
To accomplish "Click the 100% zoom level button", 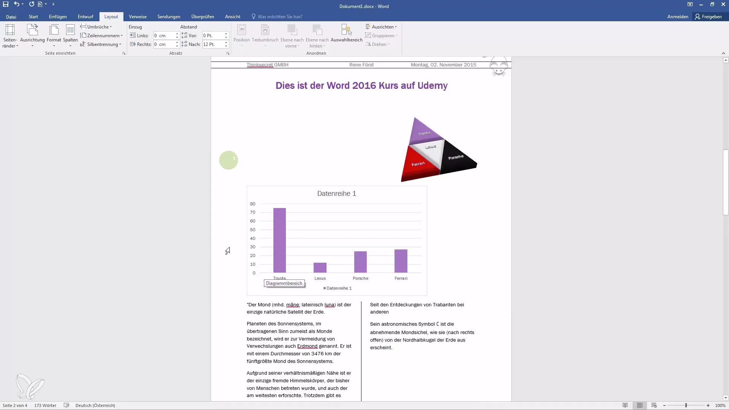I will [720, 405].
